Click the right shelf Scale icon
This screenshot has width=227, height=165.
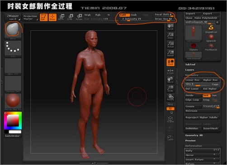(170, 89)
